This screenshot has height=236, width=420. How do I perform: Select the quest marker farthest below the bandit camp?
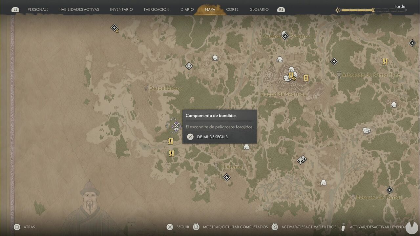(171, 153)
